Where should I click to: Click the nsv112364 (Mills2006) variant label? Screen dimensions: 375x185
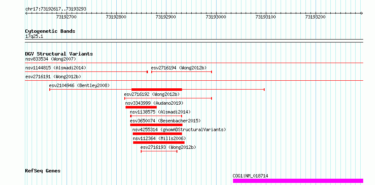tap(159, 138)
